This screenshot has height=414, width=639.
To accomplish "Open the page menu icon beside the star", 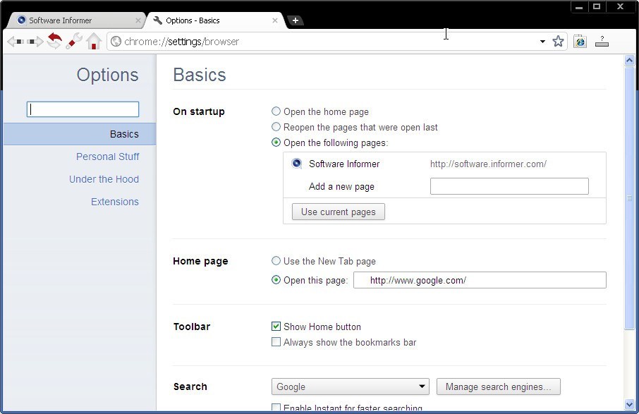I will click(x=580, y=41).
